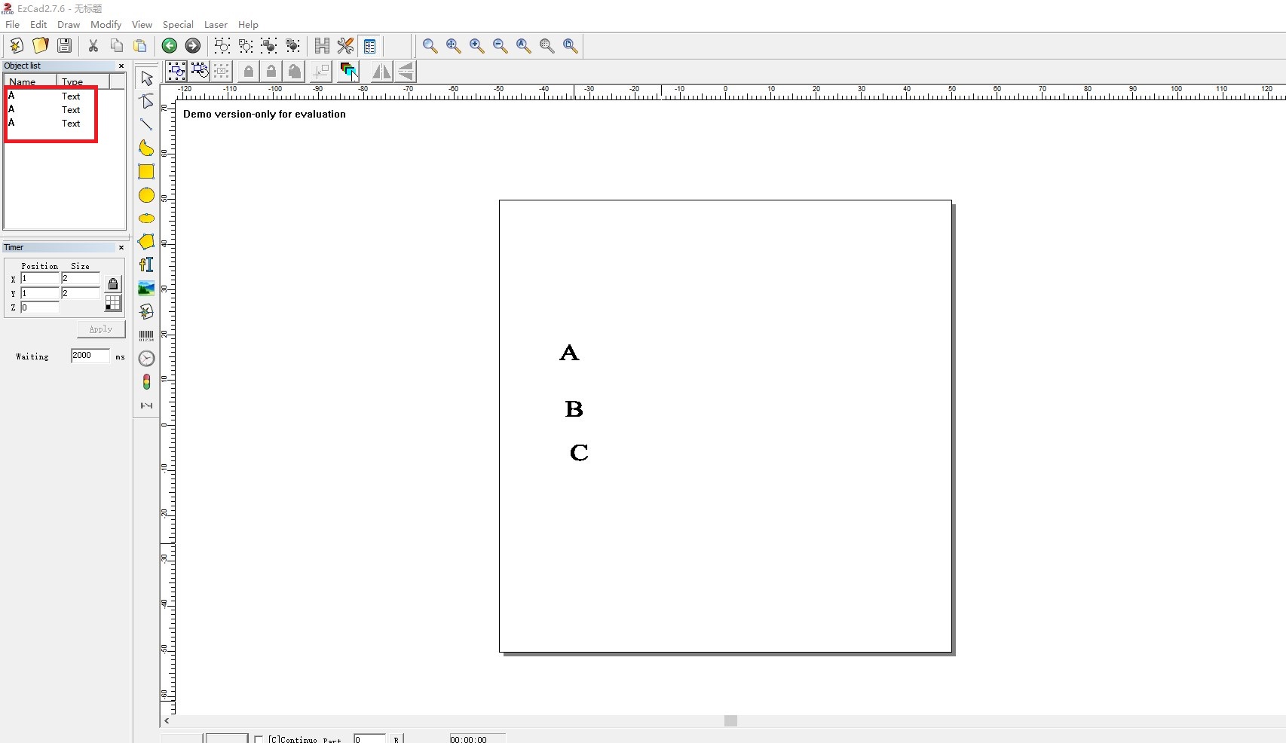
Task: Cut selection with the scissors icon
Action: (93, 46)
